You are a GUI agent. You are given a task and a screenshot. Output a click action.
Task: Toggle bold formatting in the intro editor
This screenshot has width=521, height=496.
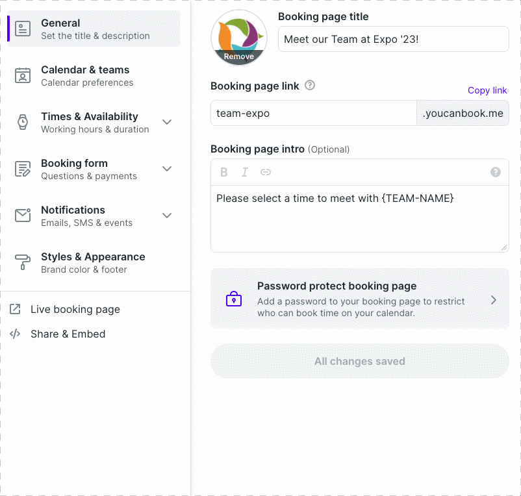coord(224,172)
